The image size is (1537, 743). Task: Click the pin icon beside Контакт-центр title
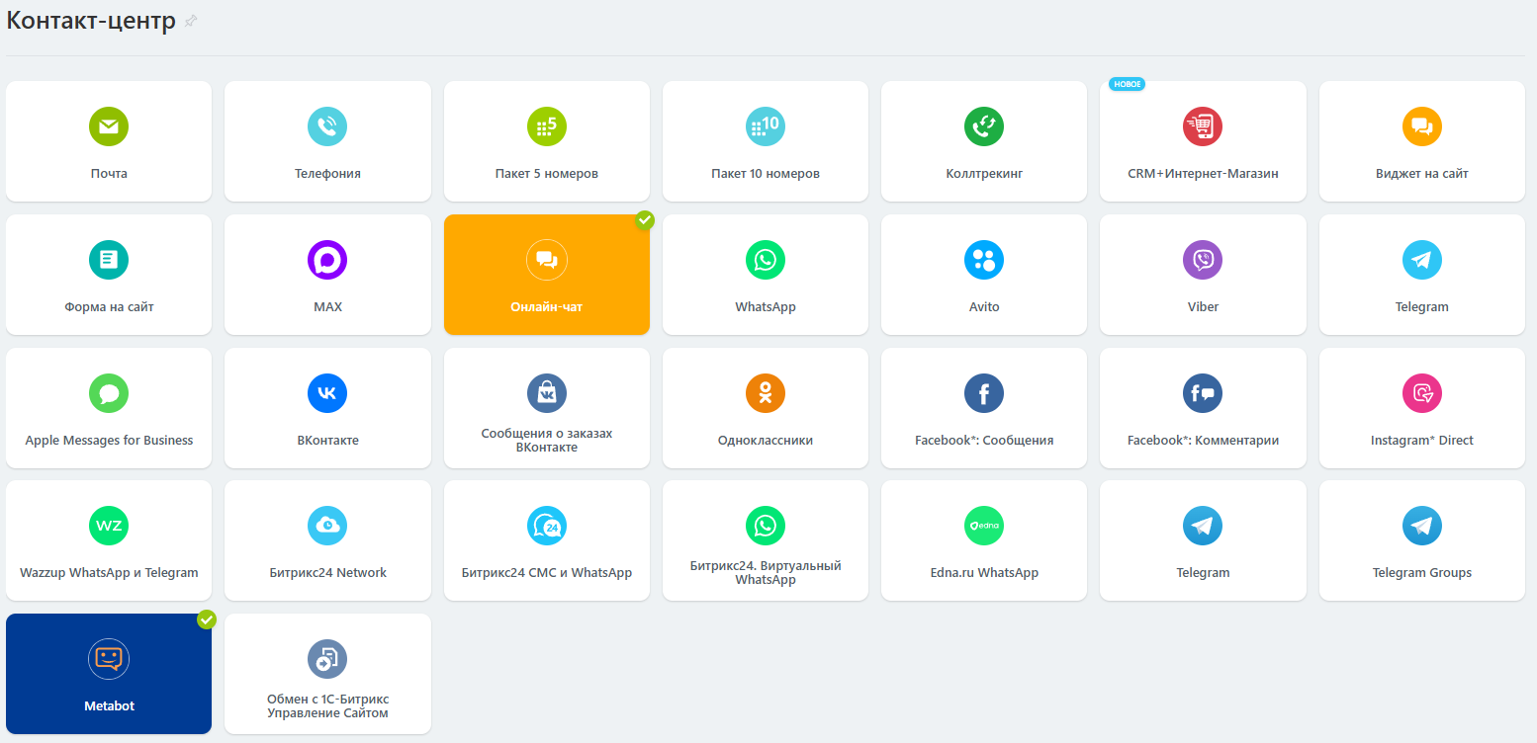(x=191, y=21)
